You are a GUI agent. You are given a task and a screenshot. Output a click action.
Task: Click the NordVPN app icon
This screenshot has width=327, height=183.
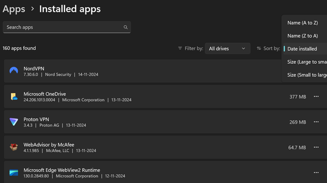click(14, 70)
